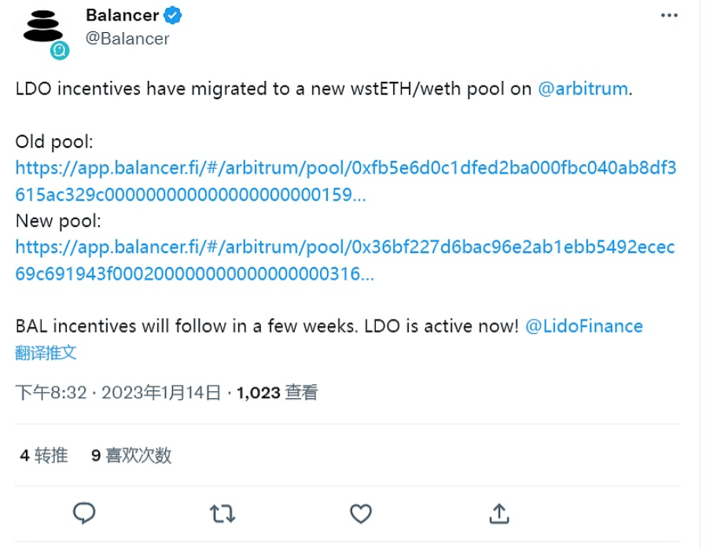
Task: Open the Balancer display name
Action: [x=122, y=14]
